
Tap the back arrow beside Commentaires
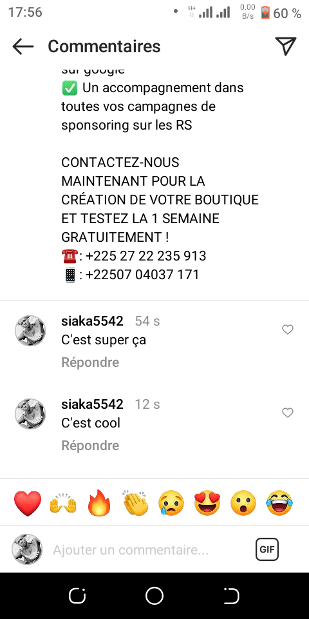click(x=23, y=46)
